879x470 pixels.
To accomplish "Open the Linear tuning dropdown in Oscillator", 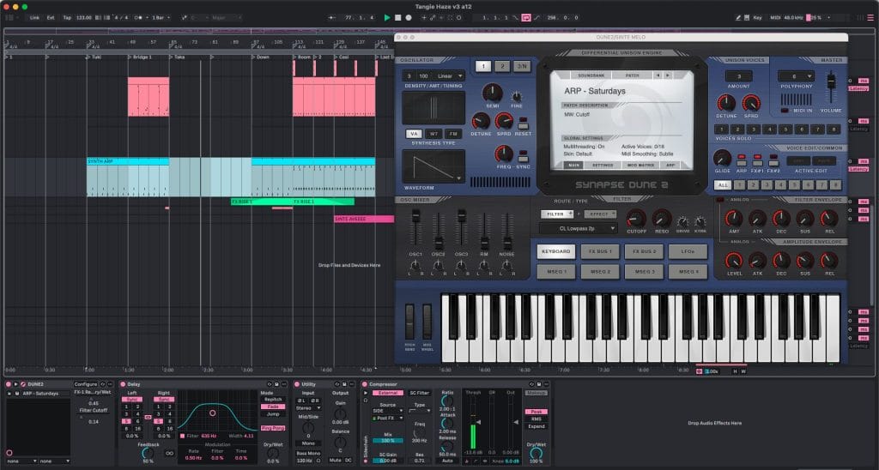I will point(448,76).
